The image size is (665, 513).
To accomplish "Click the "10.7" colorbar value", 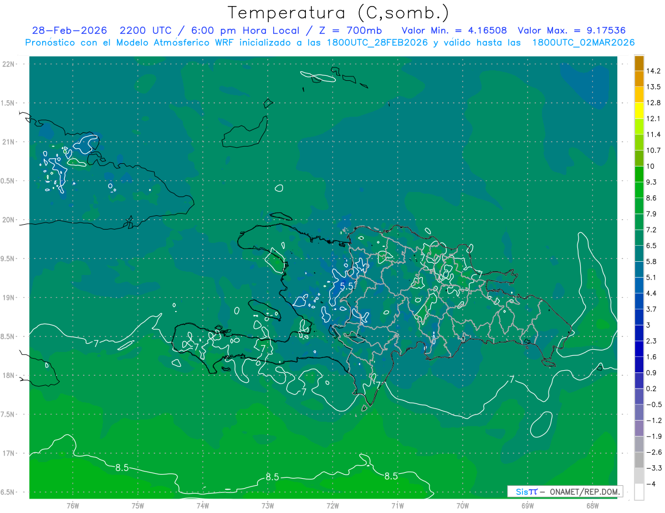I will coord(654,151).
